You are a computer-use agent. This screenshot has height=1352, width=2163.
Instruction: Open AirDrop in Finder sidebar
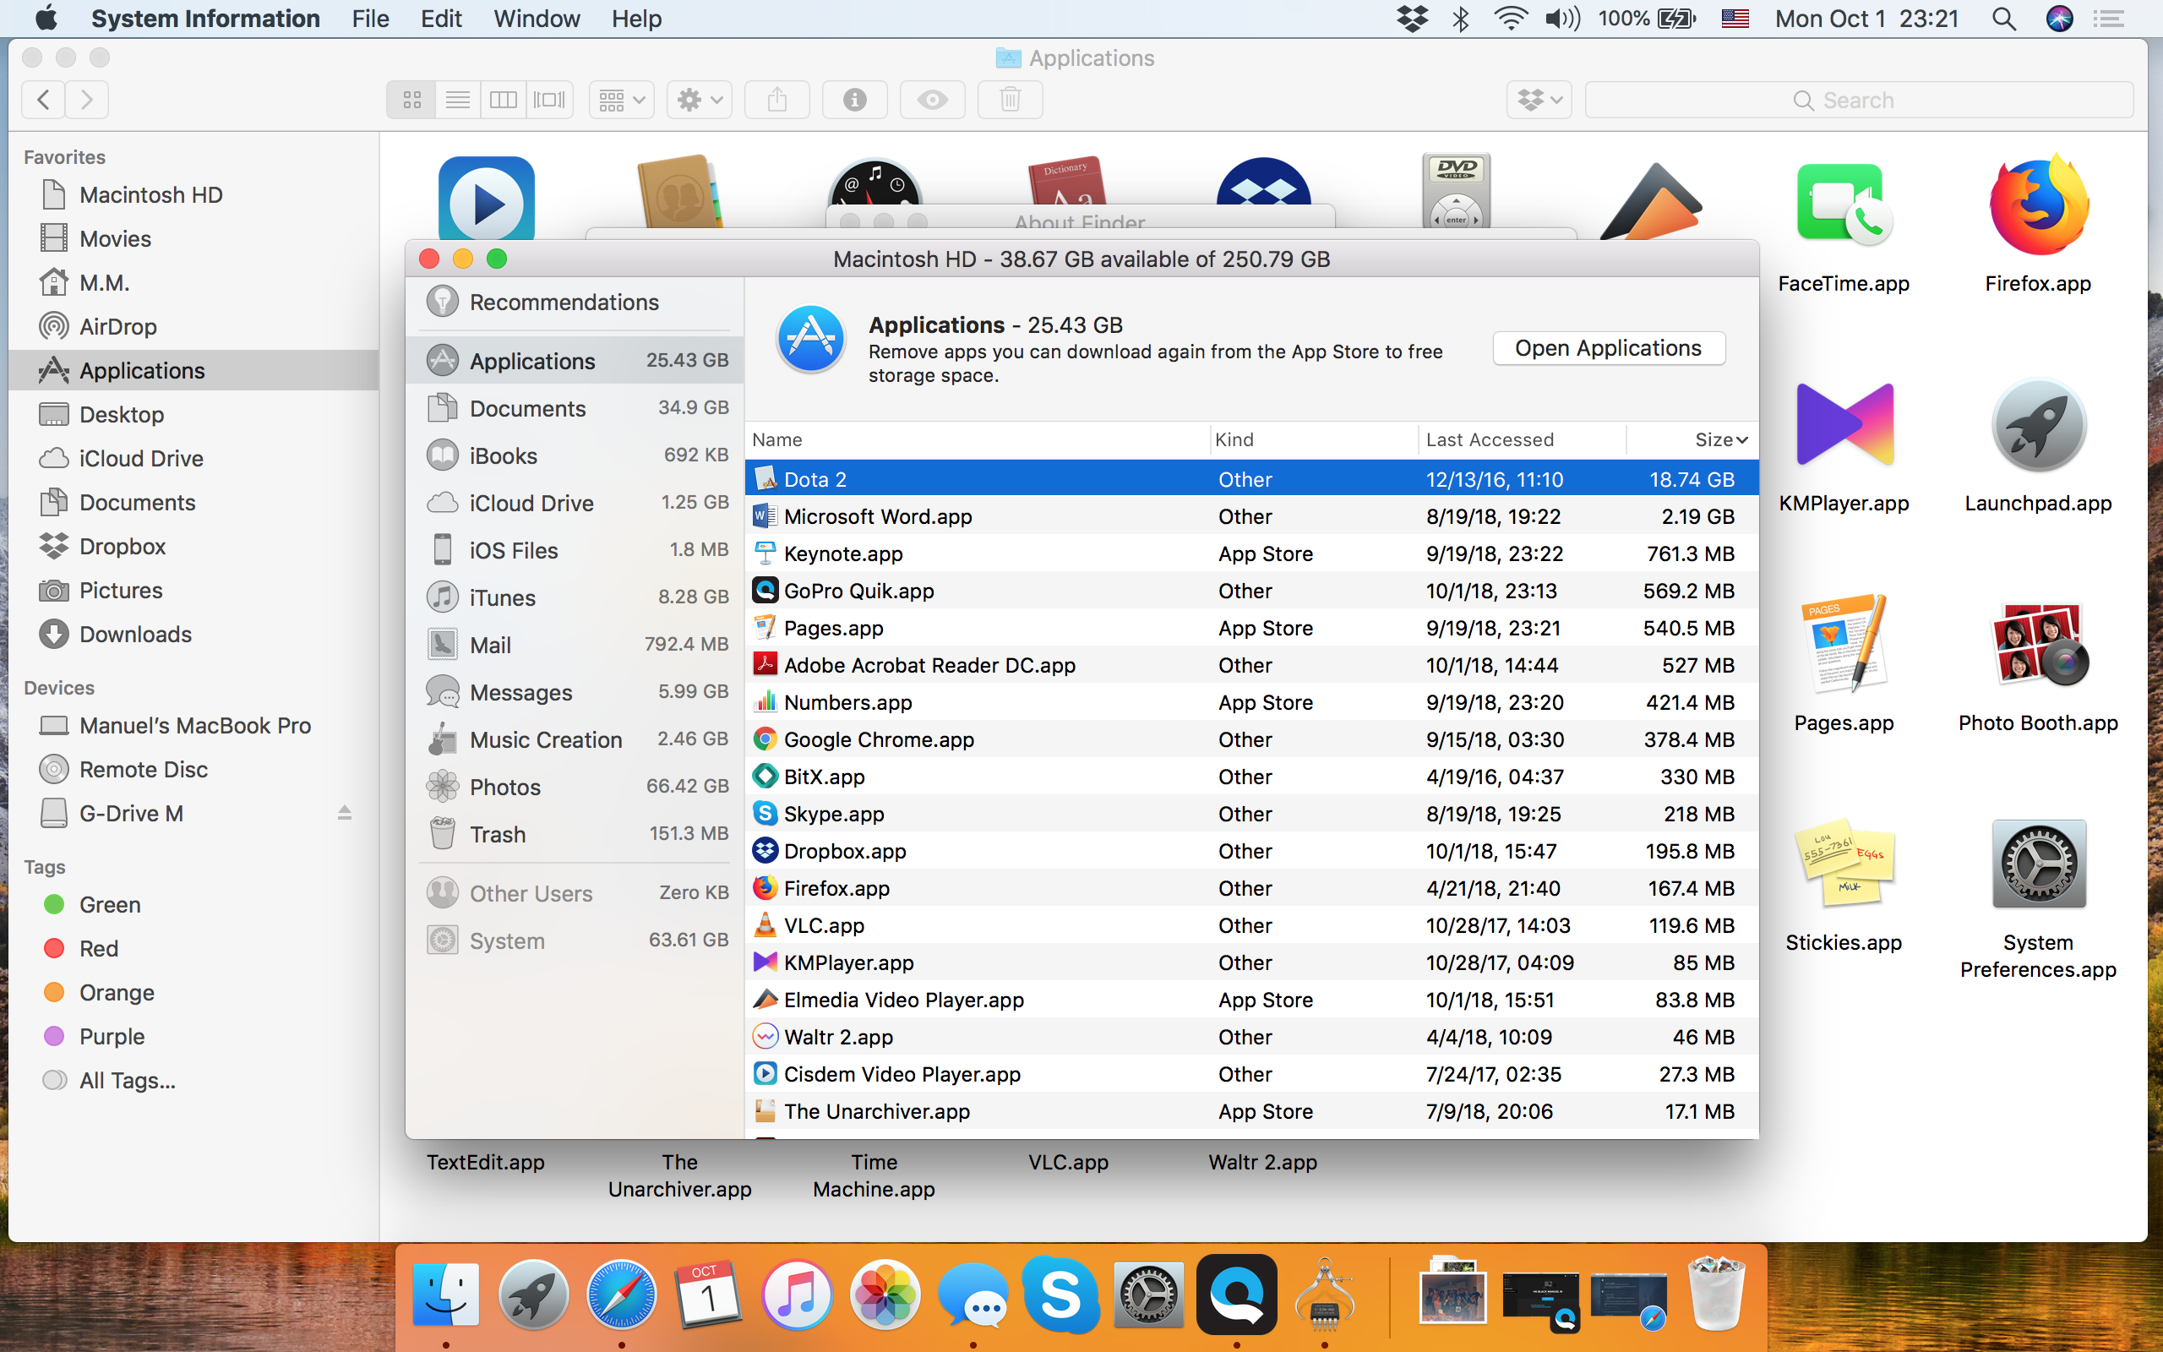pyautogui.click(x=193, y=326)
